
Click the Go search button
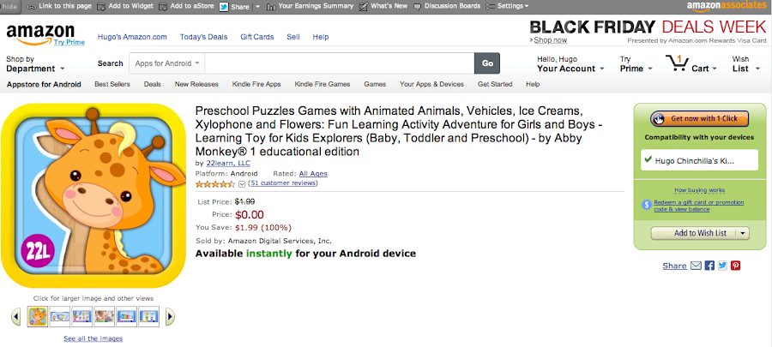487,63
